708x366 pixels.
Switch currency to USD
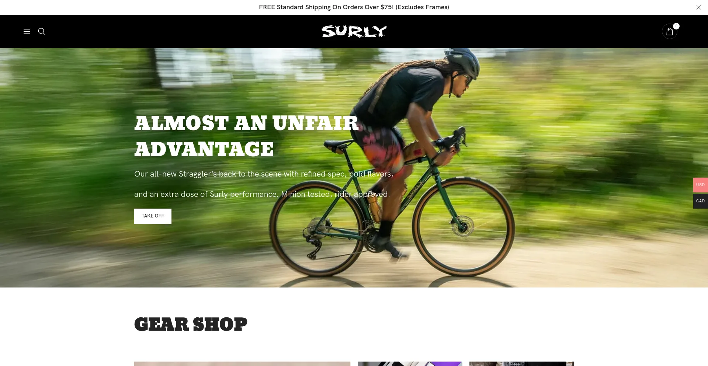(x=700, y=185)
